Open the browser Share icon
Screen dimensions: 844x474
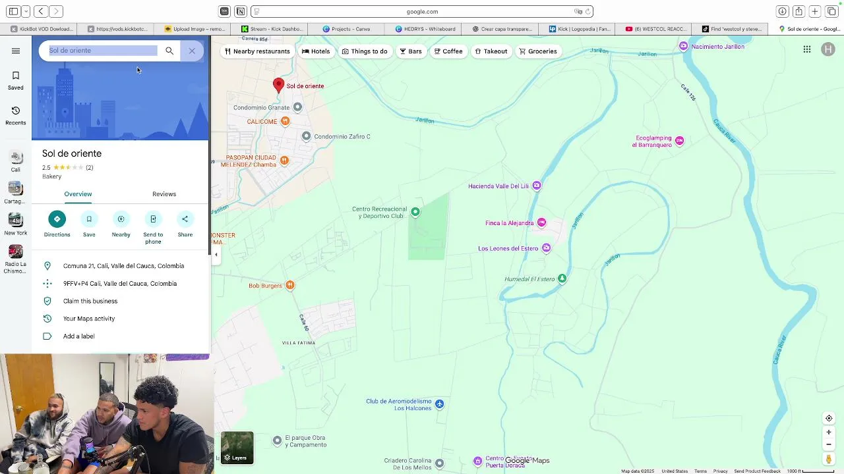pos(799,11)
